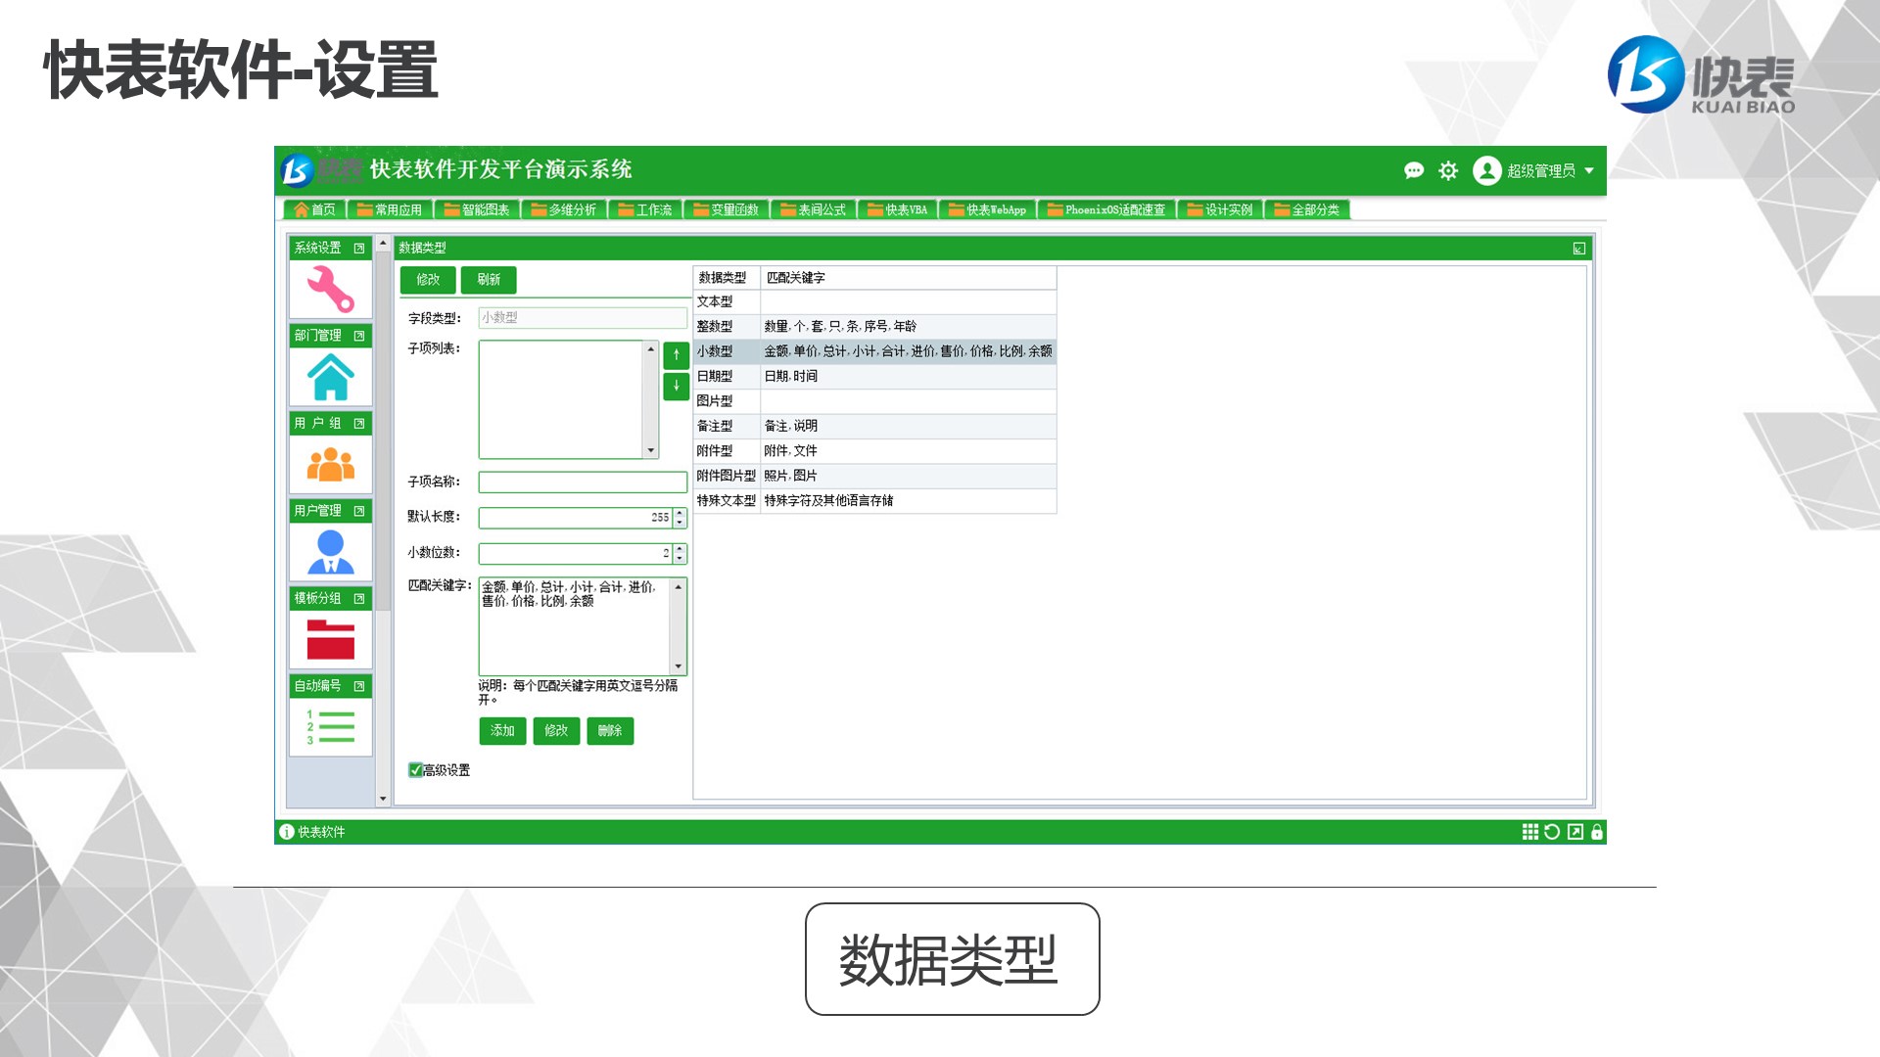Open the 首页 tab
The image size is (1880, 1057).
coord(314,209)
